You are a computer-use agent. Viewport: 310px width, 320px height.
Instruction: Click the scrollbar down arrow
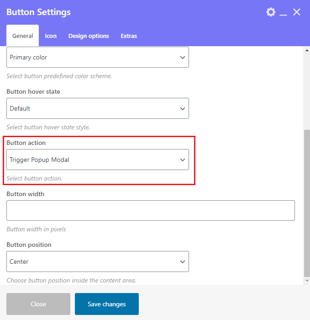307,281
